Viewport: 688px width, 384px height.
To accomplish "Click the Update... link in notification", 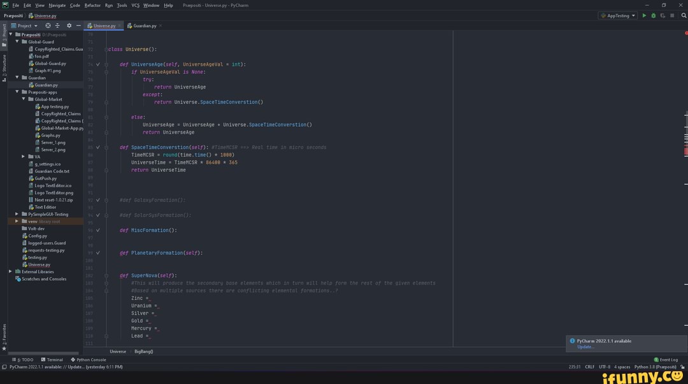I will pyautogui.click(x=585, y=347).
